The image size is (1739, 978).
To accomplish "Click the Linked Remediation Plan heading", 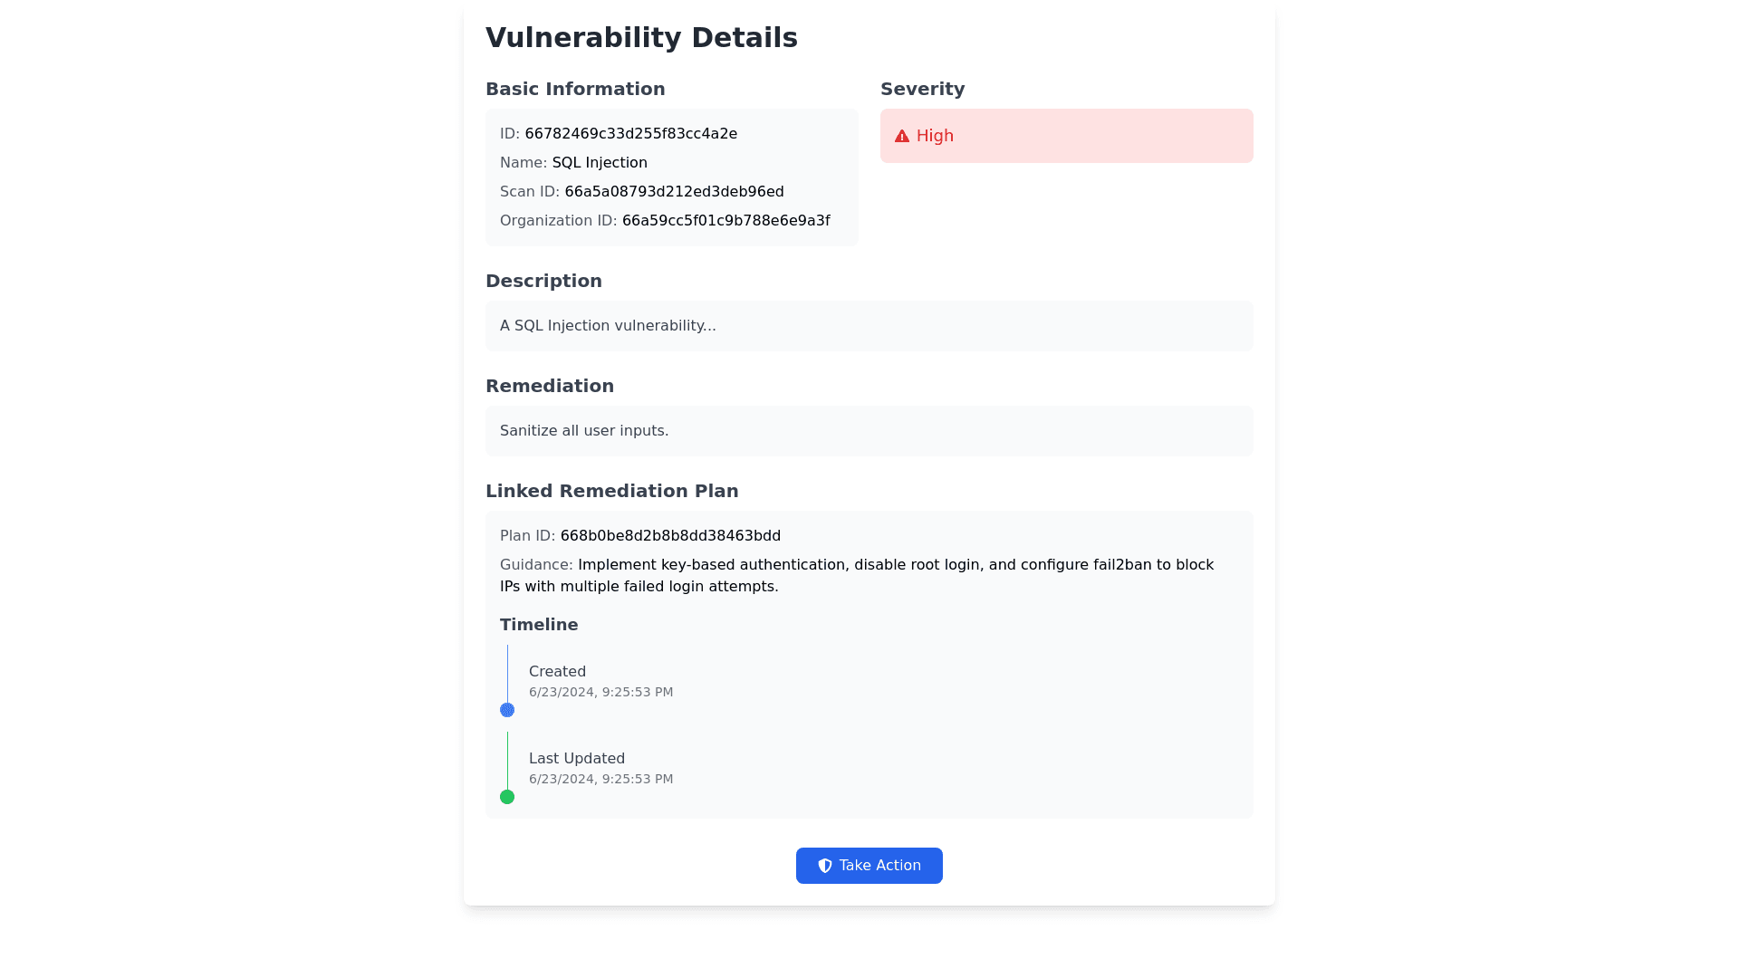I will click(x=611, y=491).
